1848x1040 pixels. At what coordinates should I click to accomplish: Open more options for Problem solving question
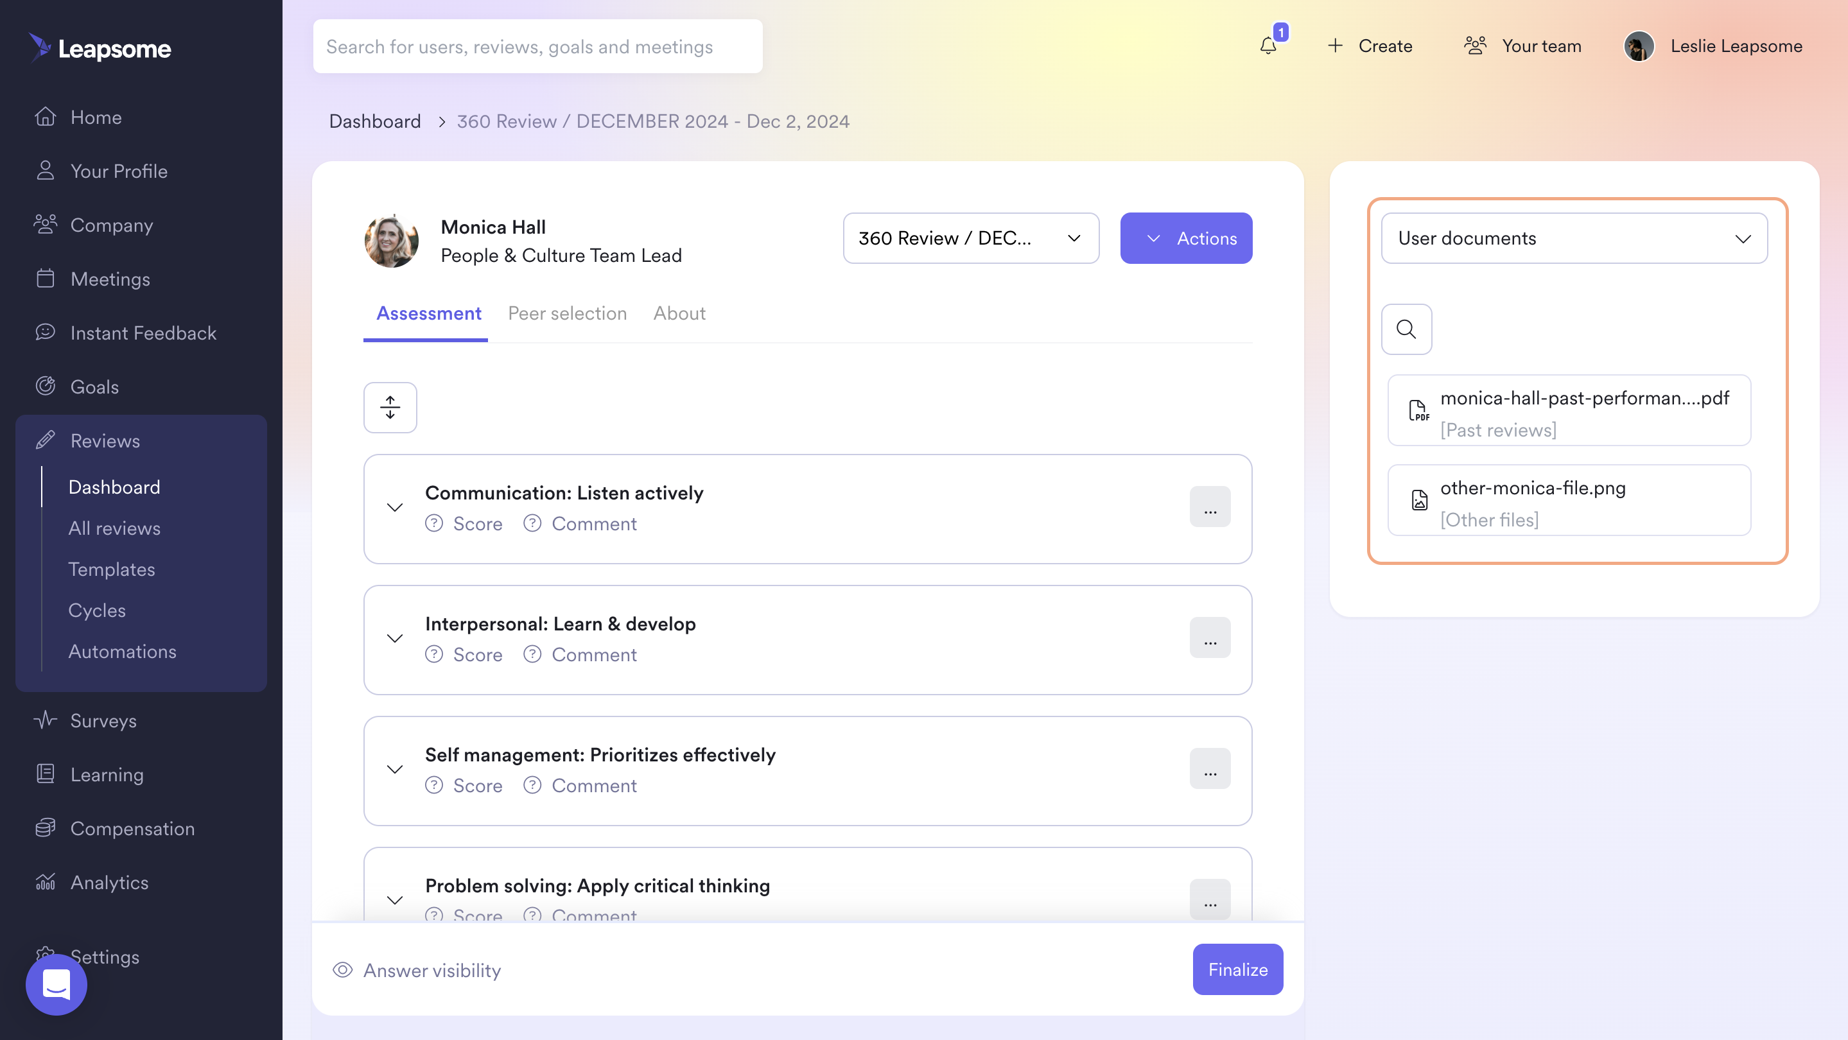click(1210, 899)
